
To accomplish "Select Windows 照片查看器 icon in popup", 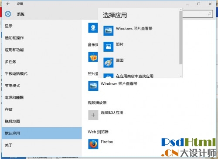I will tap(108, 31).
